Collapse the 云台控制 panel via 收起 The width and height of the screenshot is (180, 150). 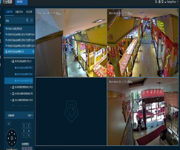point(30,116)
